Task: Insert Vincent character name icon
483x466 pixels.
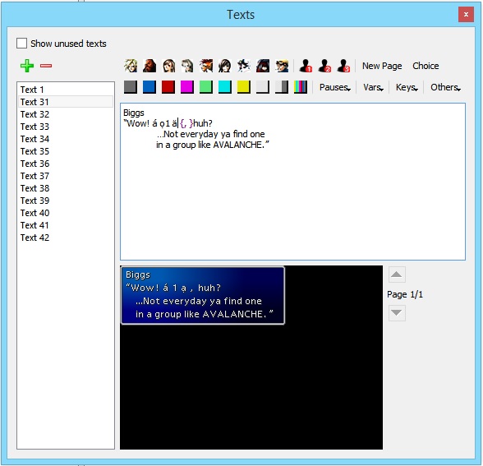Action: (263, 66)
